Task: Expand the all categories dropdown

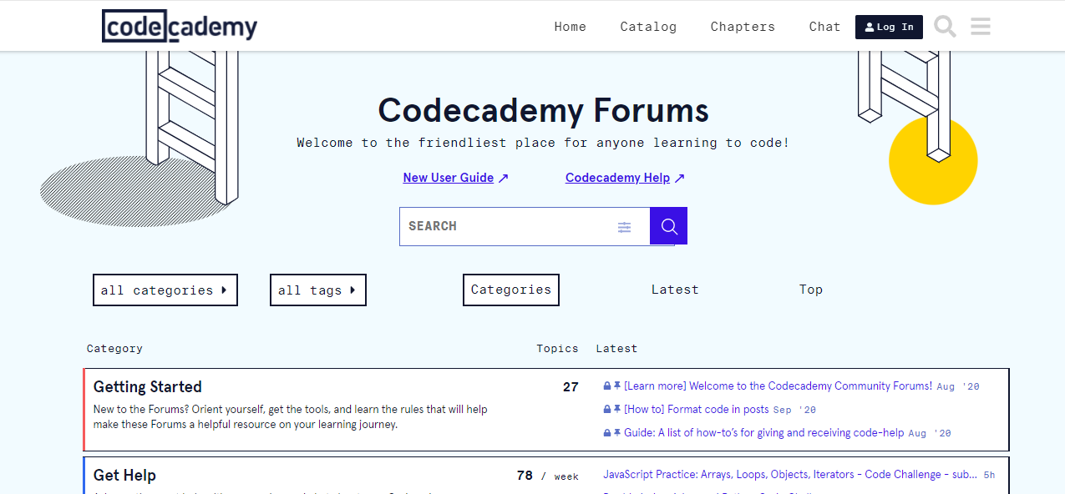Action: (x=165, y=290)
